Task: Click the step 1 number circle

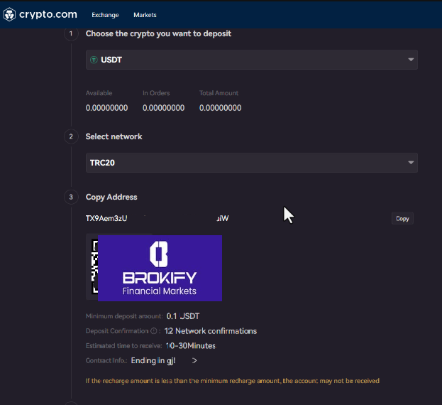Action: (x=70, y=33)
